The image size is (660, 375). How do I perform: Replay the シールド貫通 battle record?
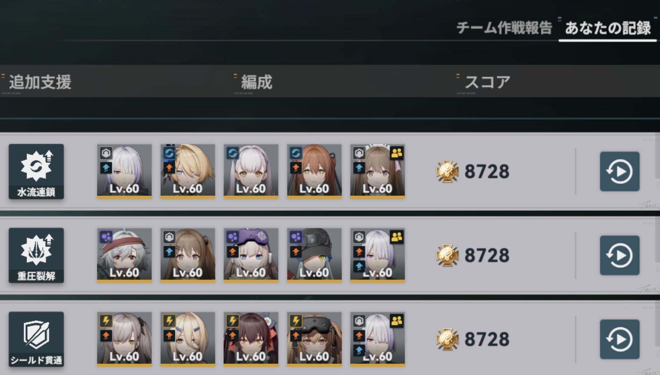pyautogui.click(x=619, y=339)
